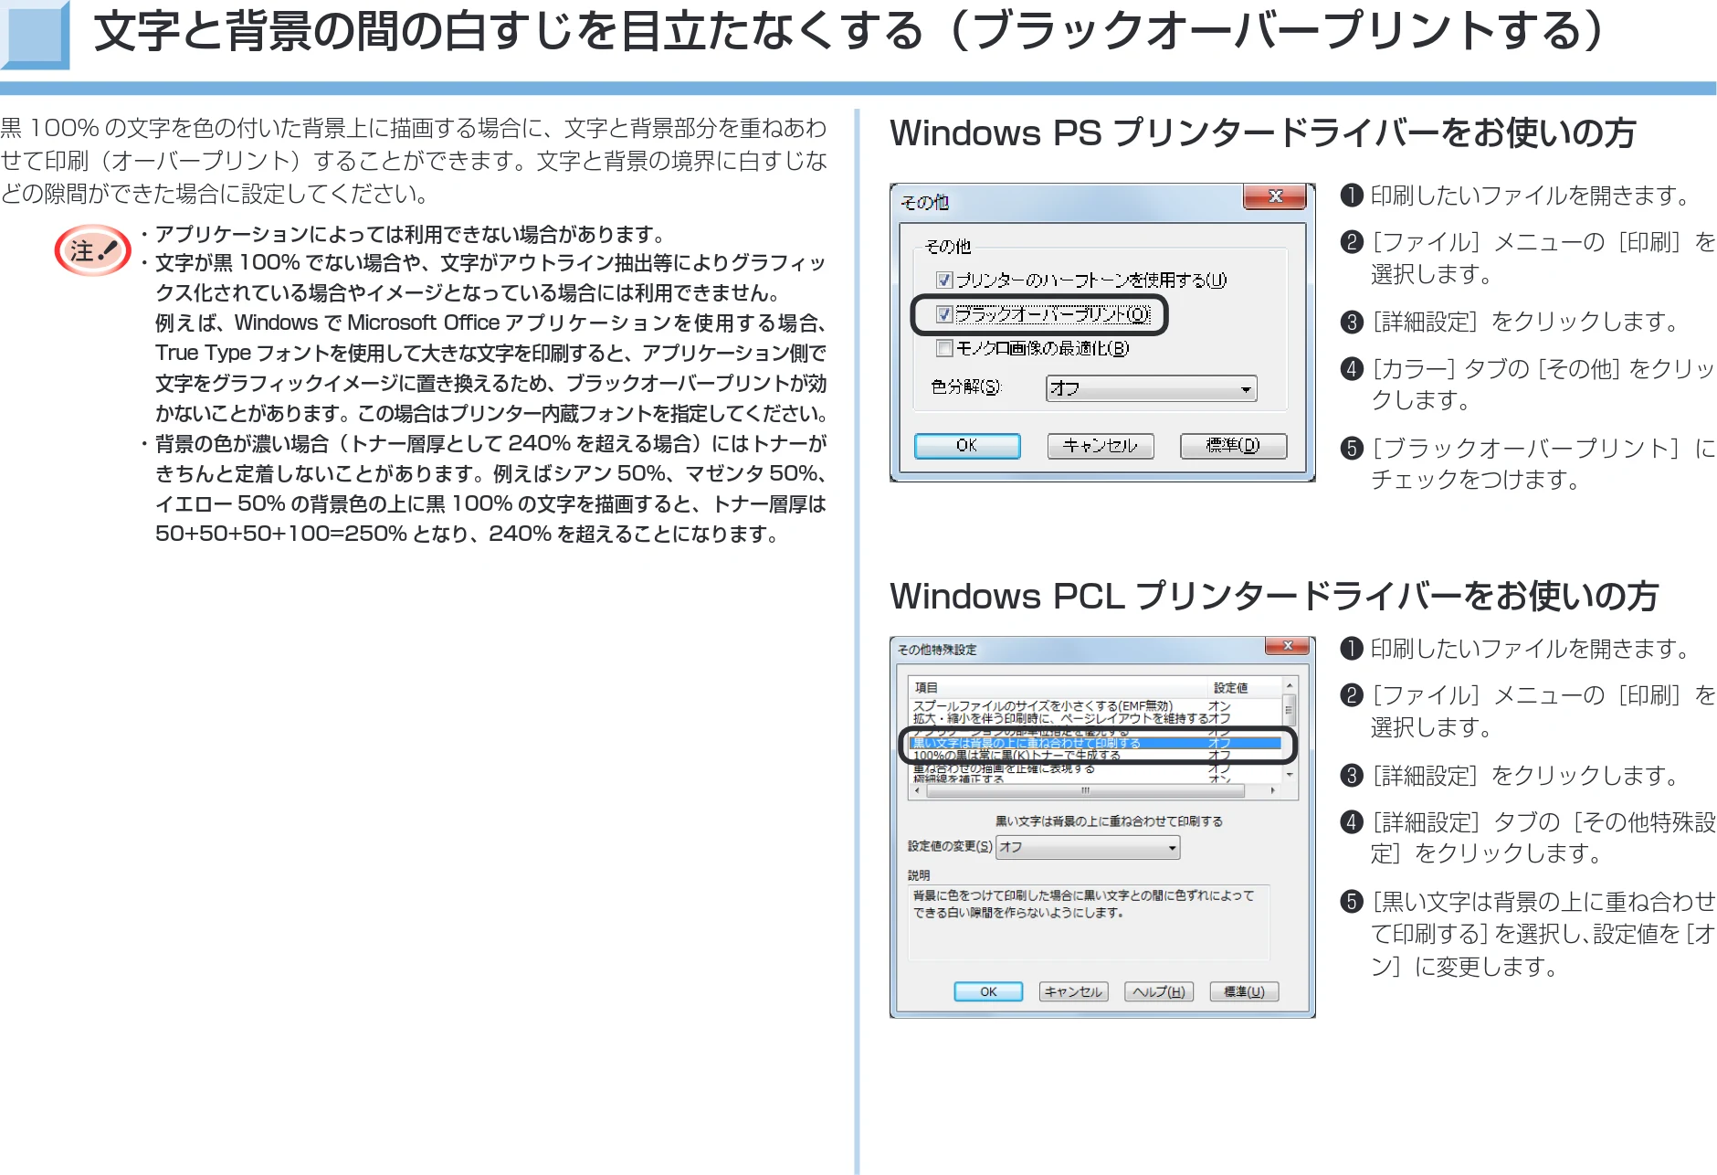The height and width of the screenshot is (1175, 1717).
Task: Click OK in the その他特殊設定 dialog
Action: coord(988,991)
